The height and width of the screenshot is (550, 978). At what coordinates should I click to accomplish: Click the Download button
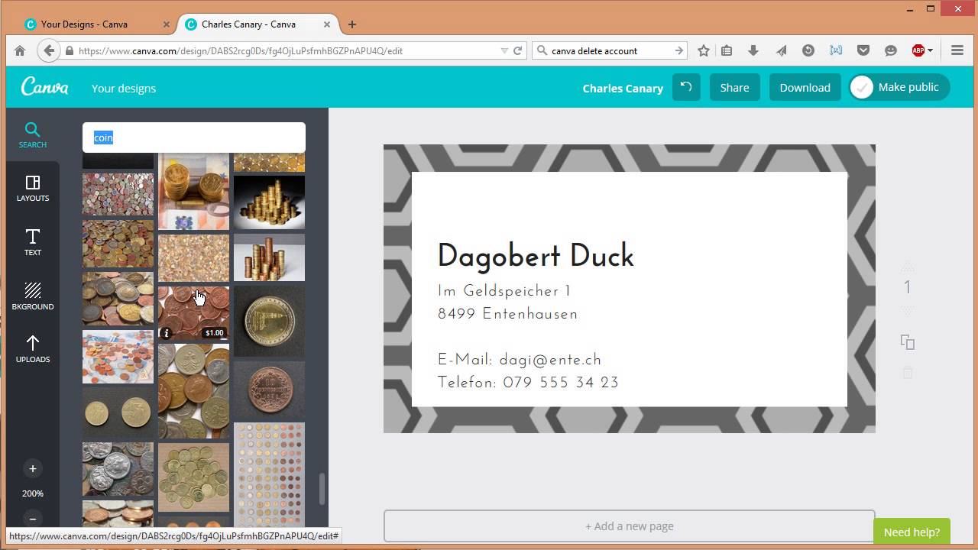coord(805,87)
